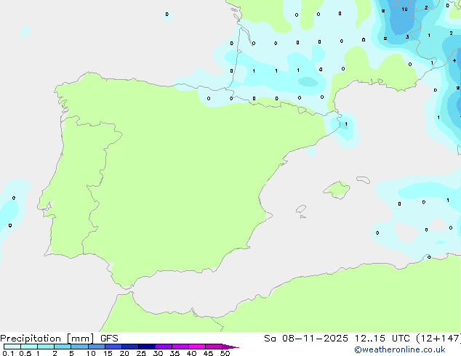The width and height of the screenshot is (461, 356).
Task: Select the 35–40 mm legend color swatch
Action: click(180, 347)
